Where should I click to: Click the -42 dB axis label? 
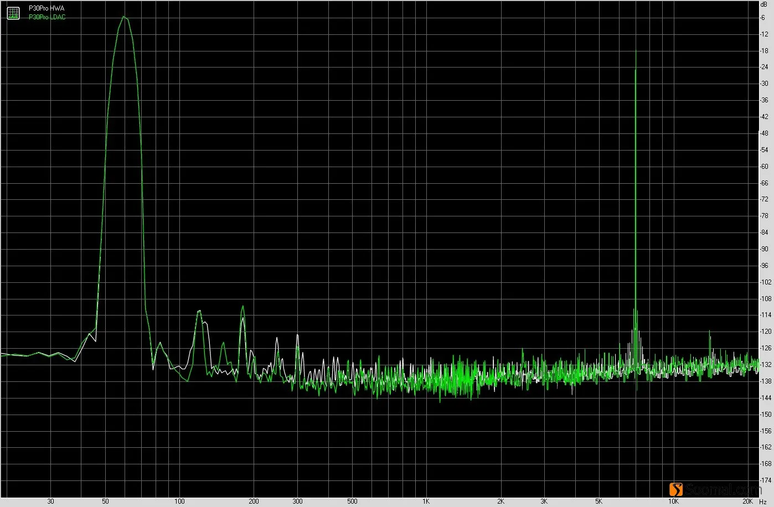[x=765, y=117]
